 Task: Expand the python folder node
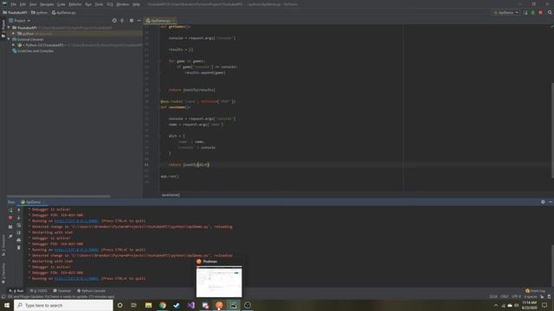[14, 34]
